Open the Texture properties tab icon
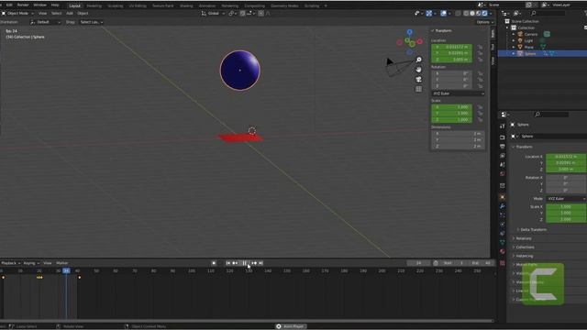This screenshot has height=330, width=587. [503, 263]
